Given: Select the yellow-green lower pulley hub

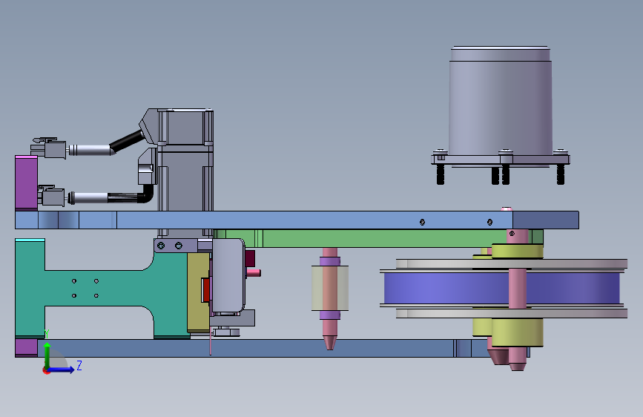Looking at the screenshot, I should click(x=518, y=332).
